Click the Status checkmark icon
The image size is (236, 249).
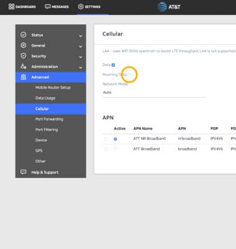point(24,35)
